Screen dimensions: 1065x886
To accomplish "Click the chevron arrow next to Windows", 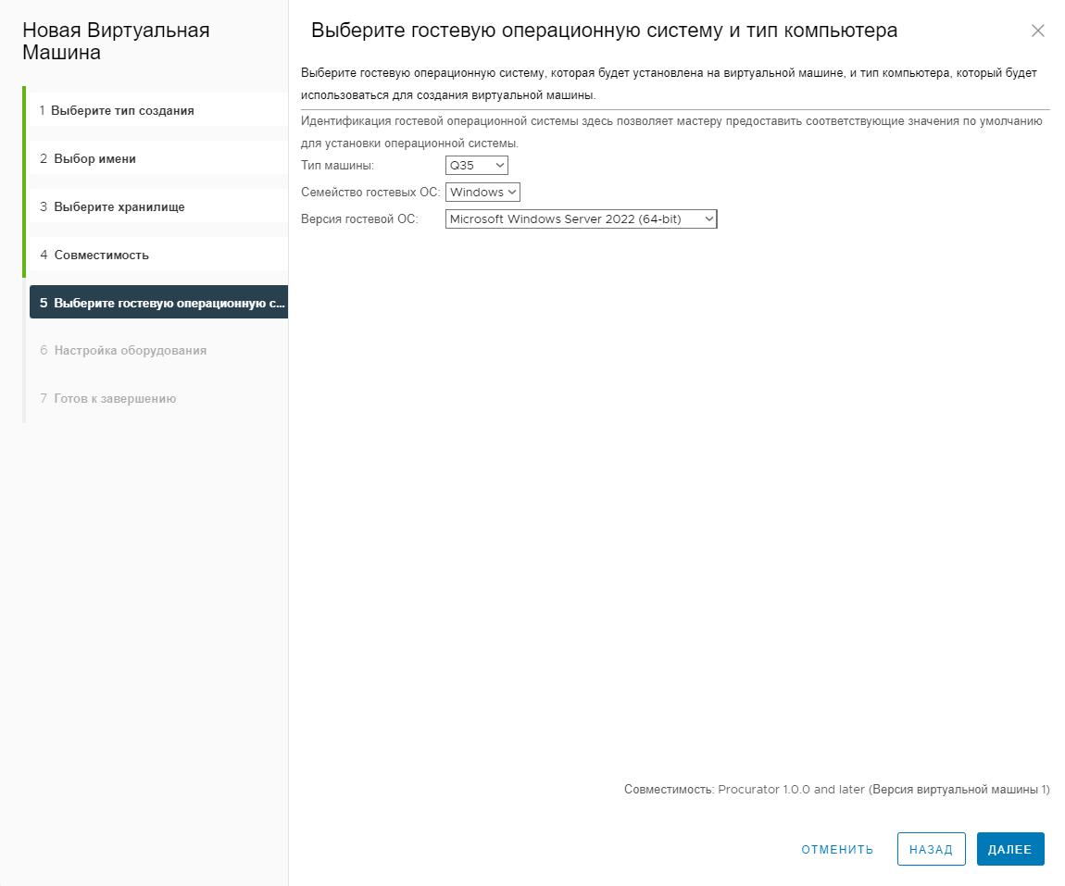I will pos(512,193).
